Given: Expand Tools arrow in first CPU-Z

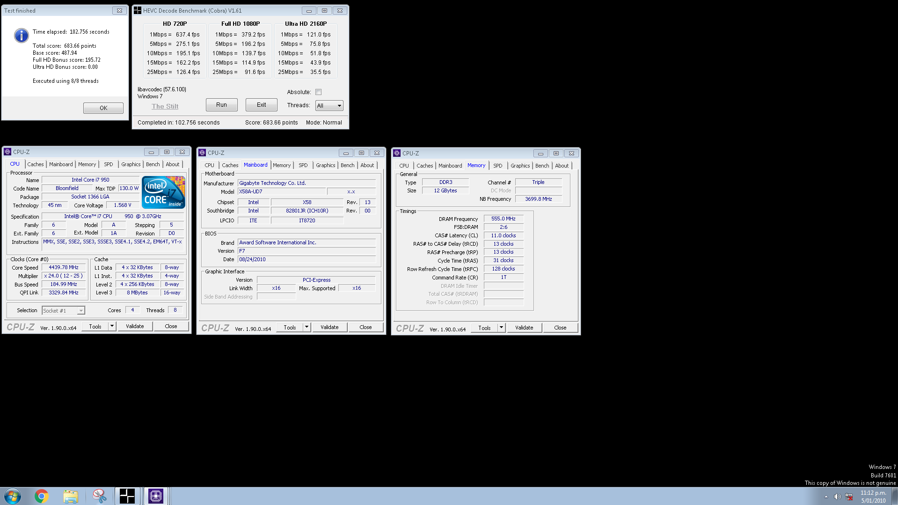Looking at the screenshot, I should pyautogui.click(x=112, y=326).
